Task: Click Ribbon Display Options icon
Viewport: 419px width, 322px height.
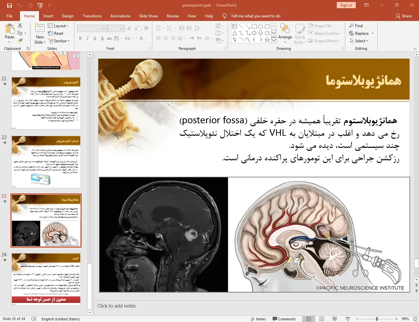Action: 367,5
